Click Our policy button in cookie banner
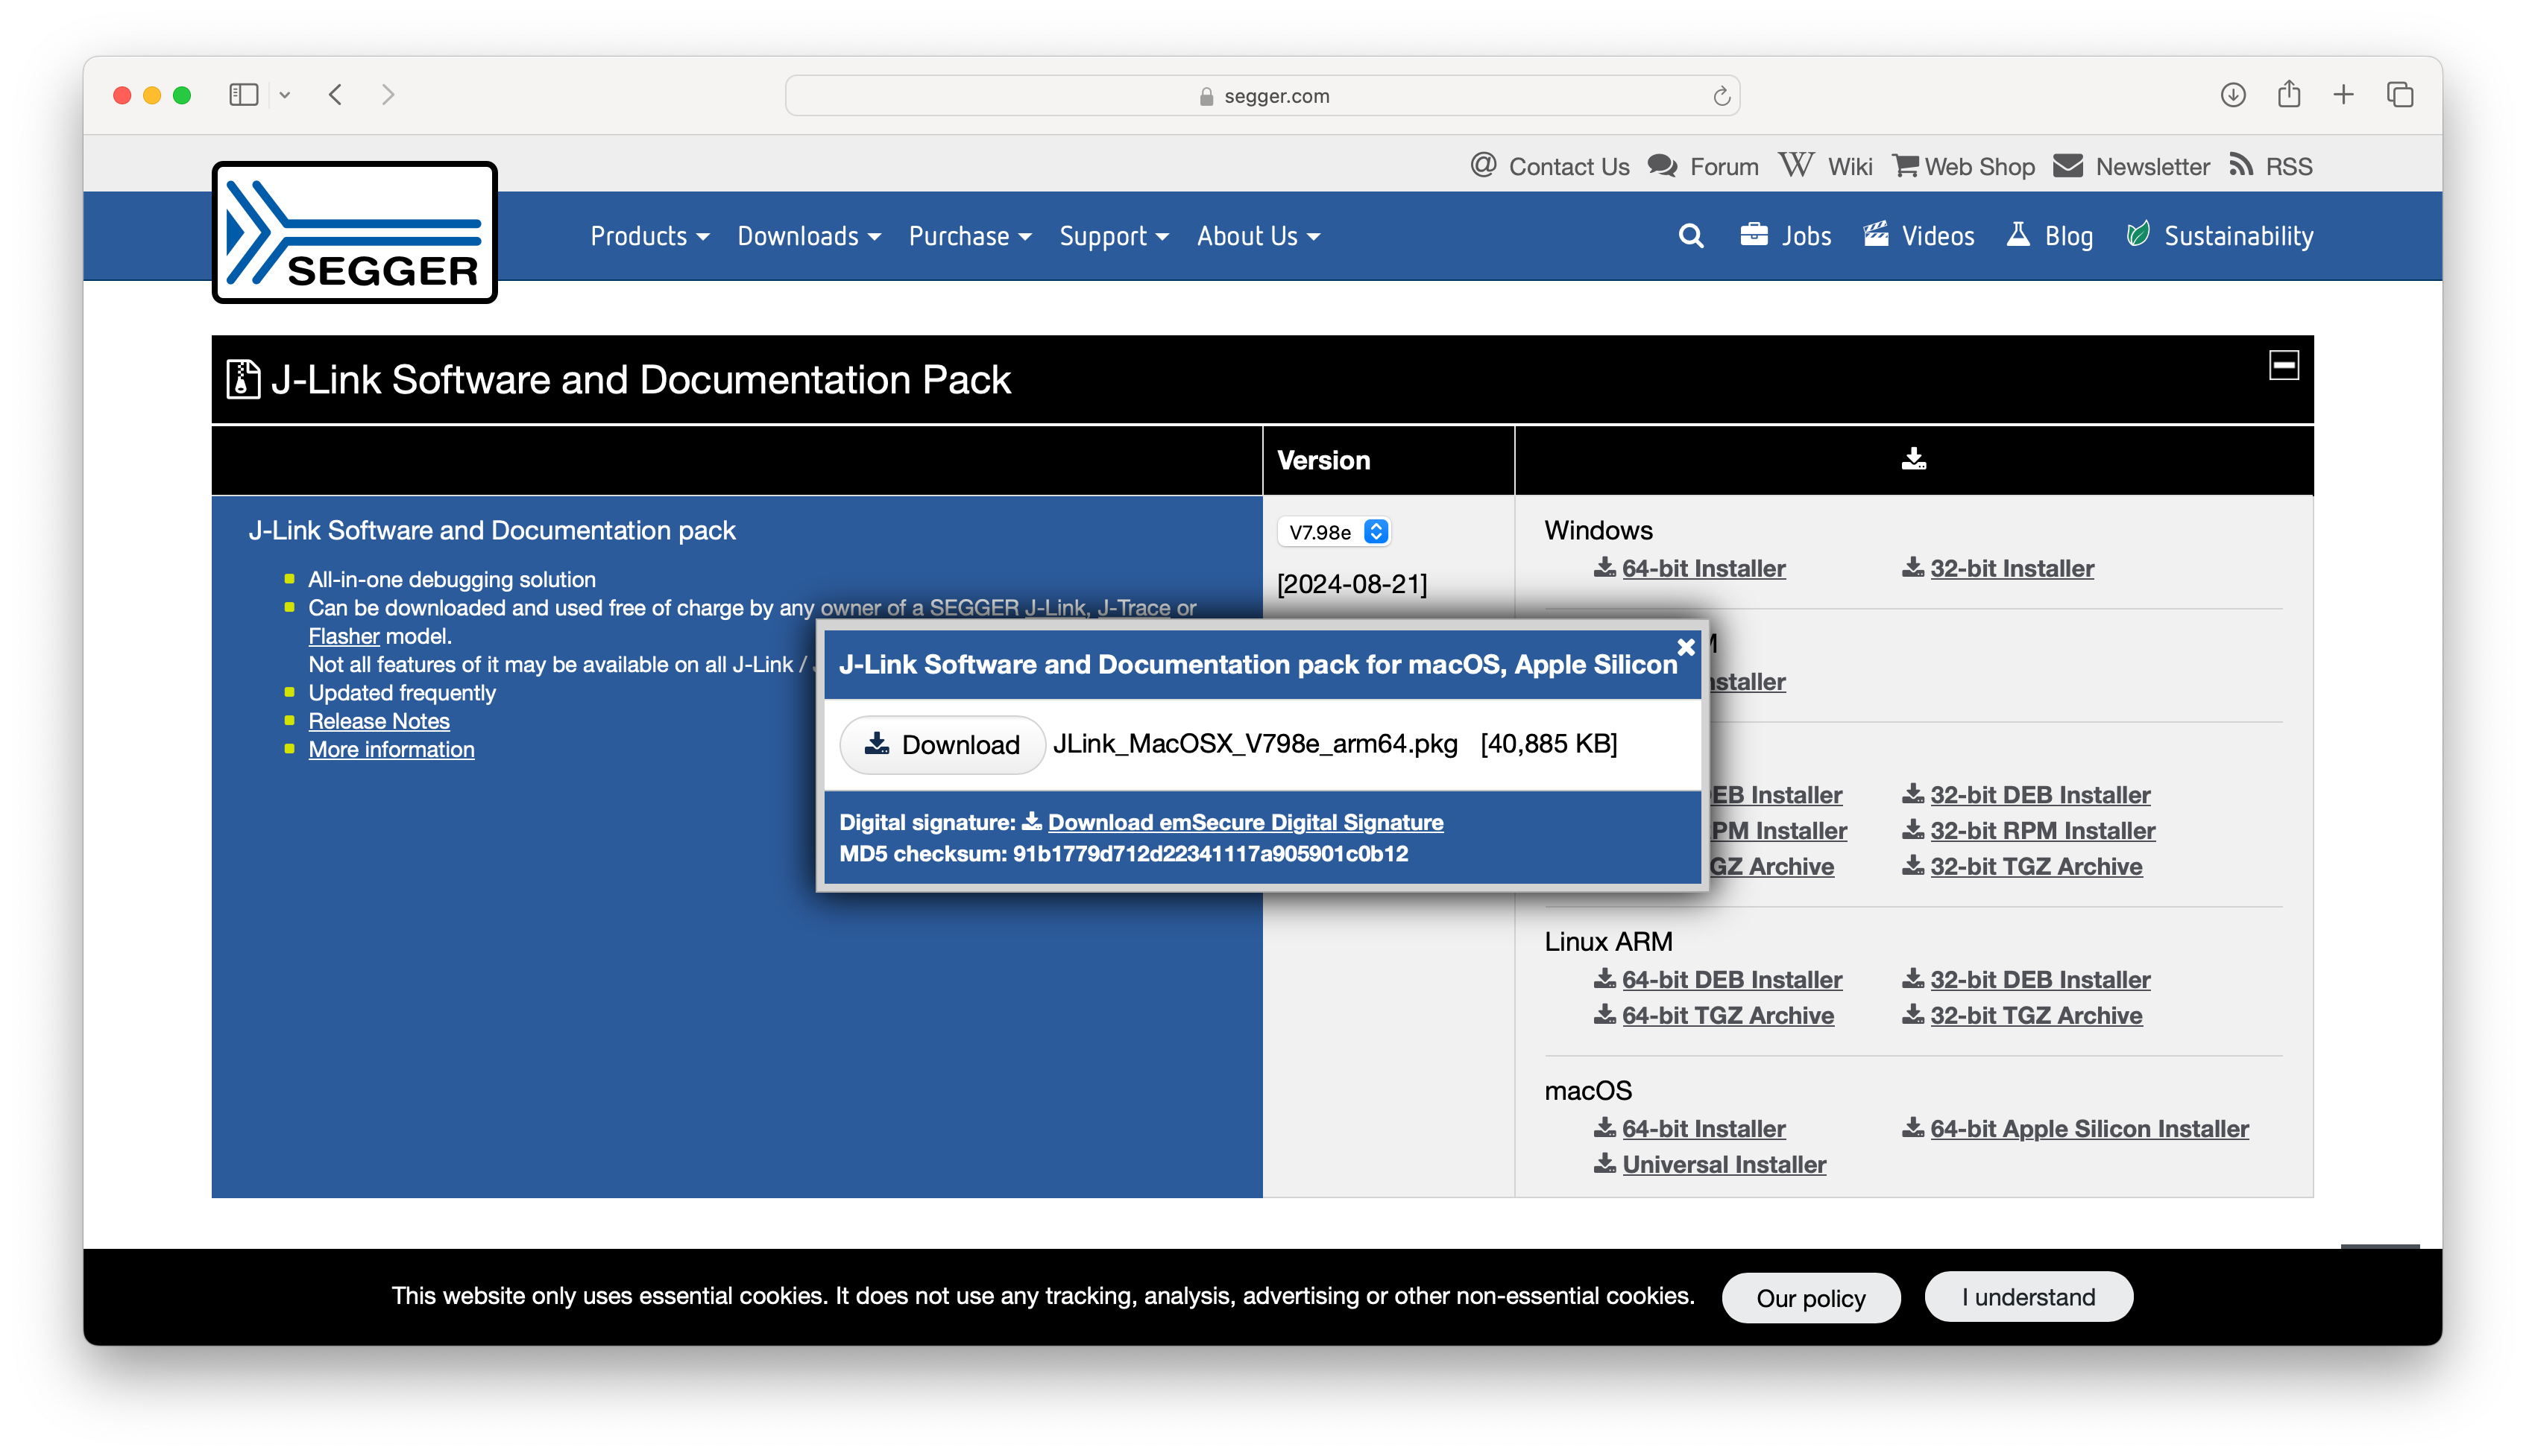Viewport: 2526px width, 1456px height. point(1811,1298)
